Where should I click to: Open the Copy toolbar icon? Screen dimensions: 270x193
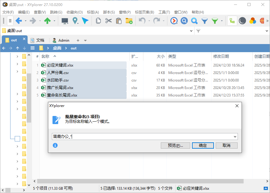pos(98,21)
